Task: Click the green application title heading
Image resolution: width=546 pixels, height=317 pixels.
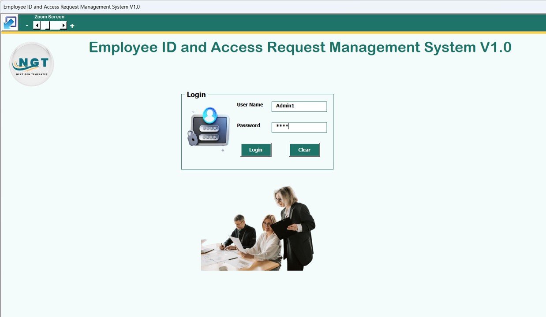Action: tap(300, 47)
